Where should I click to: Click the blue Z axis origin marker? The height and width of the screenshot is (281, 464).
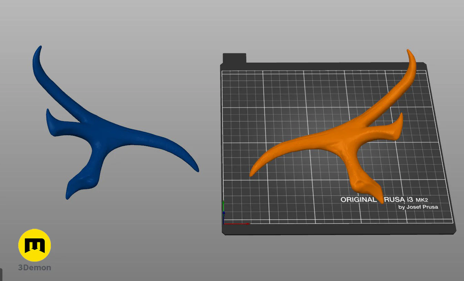pyautogui.click(x=224, y=218)
